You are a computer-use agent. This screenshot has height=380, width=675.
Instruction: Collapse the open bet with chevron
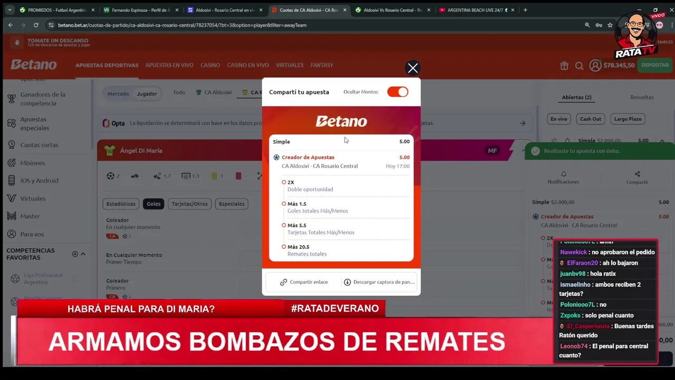click(x=662, y=141)
